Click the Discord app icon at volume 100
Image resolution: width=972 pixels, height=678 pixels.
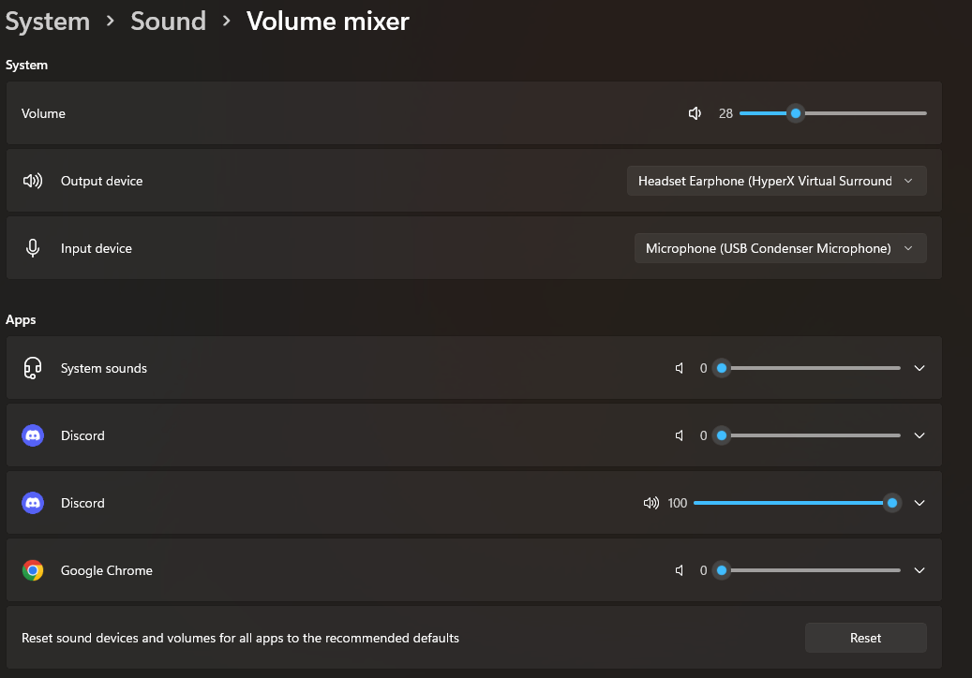coord(32,504)
